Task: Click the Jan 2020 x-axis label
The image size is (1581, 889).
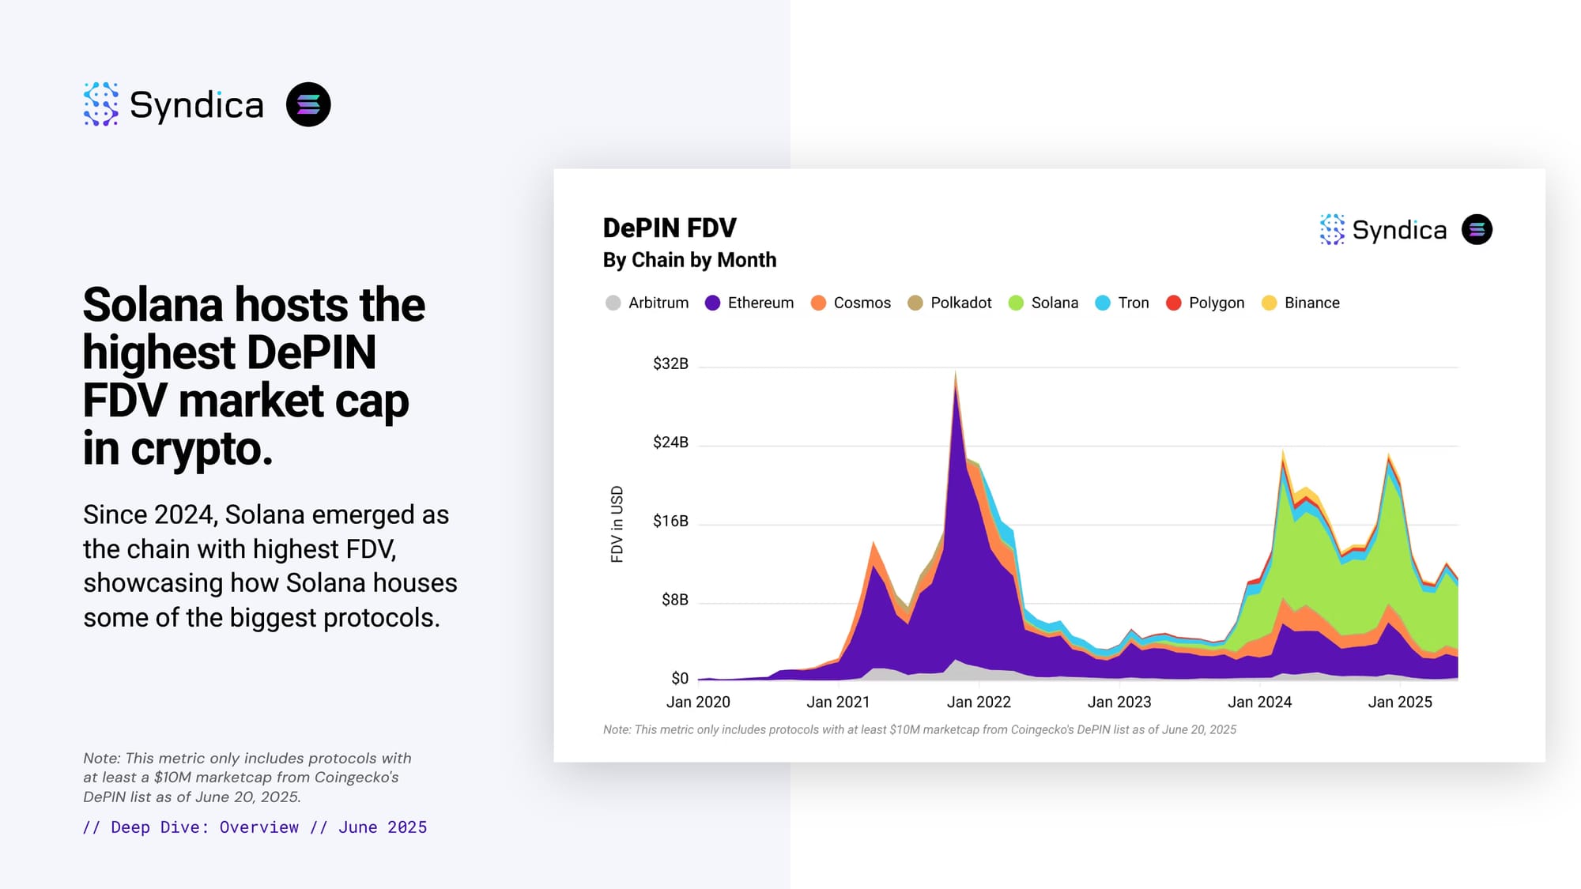Action: [x=698, y=702]
